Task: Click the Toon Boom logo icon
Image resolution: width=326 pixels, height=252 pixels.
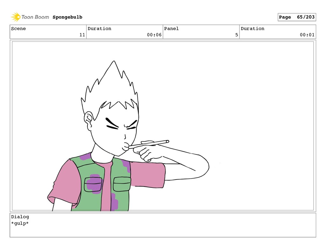Action: [x=16, y=17]
